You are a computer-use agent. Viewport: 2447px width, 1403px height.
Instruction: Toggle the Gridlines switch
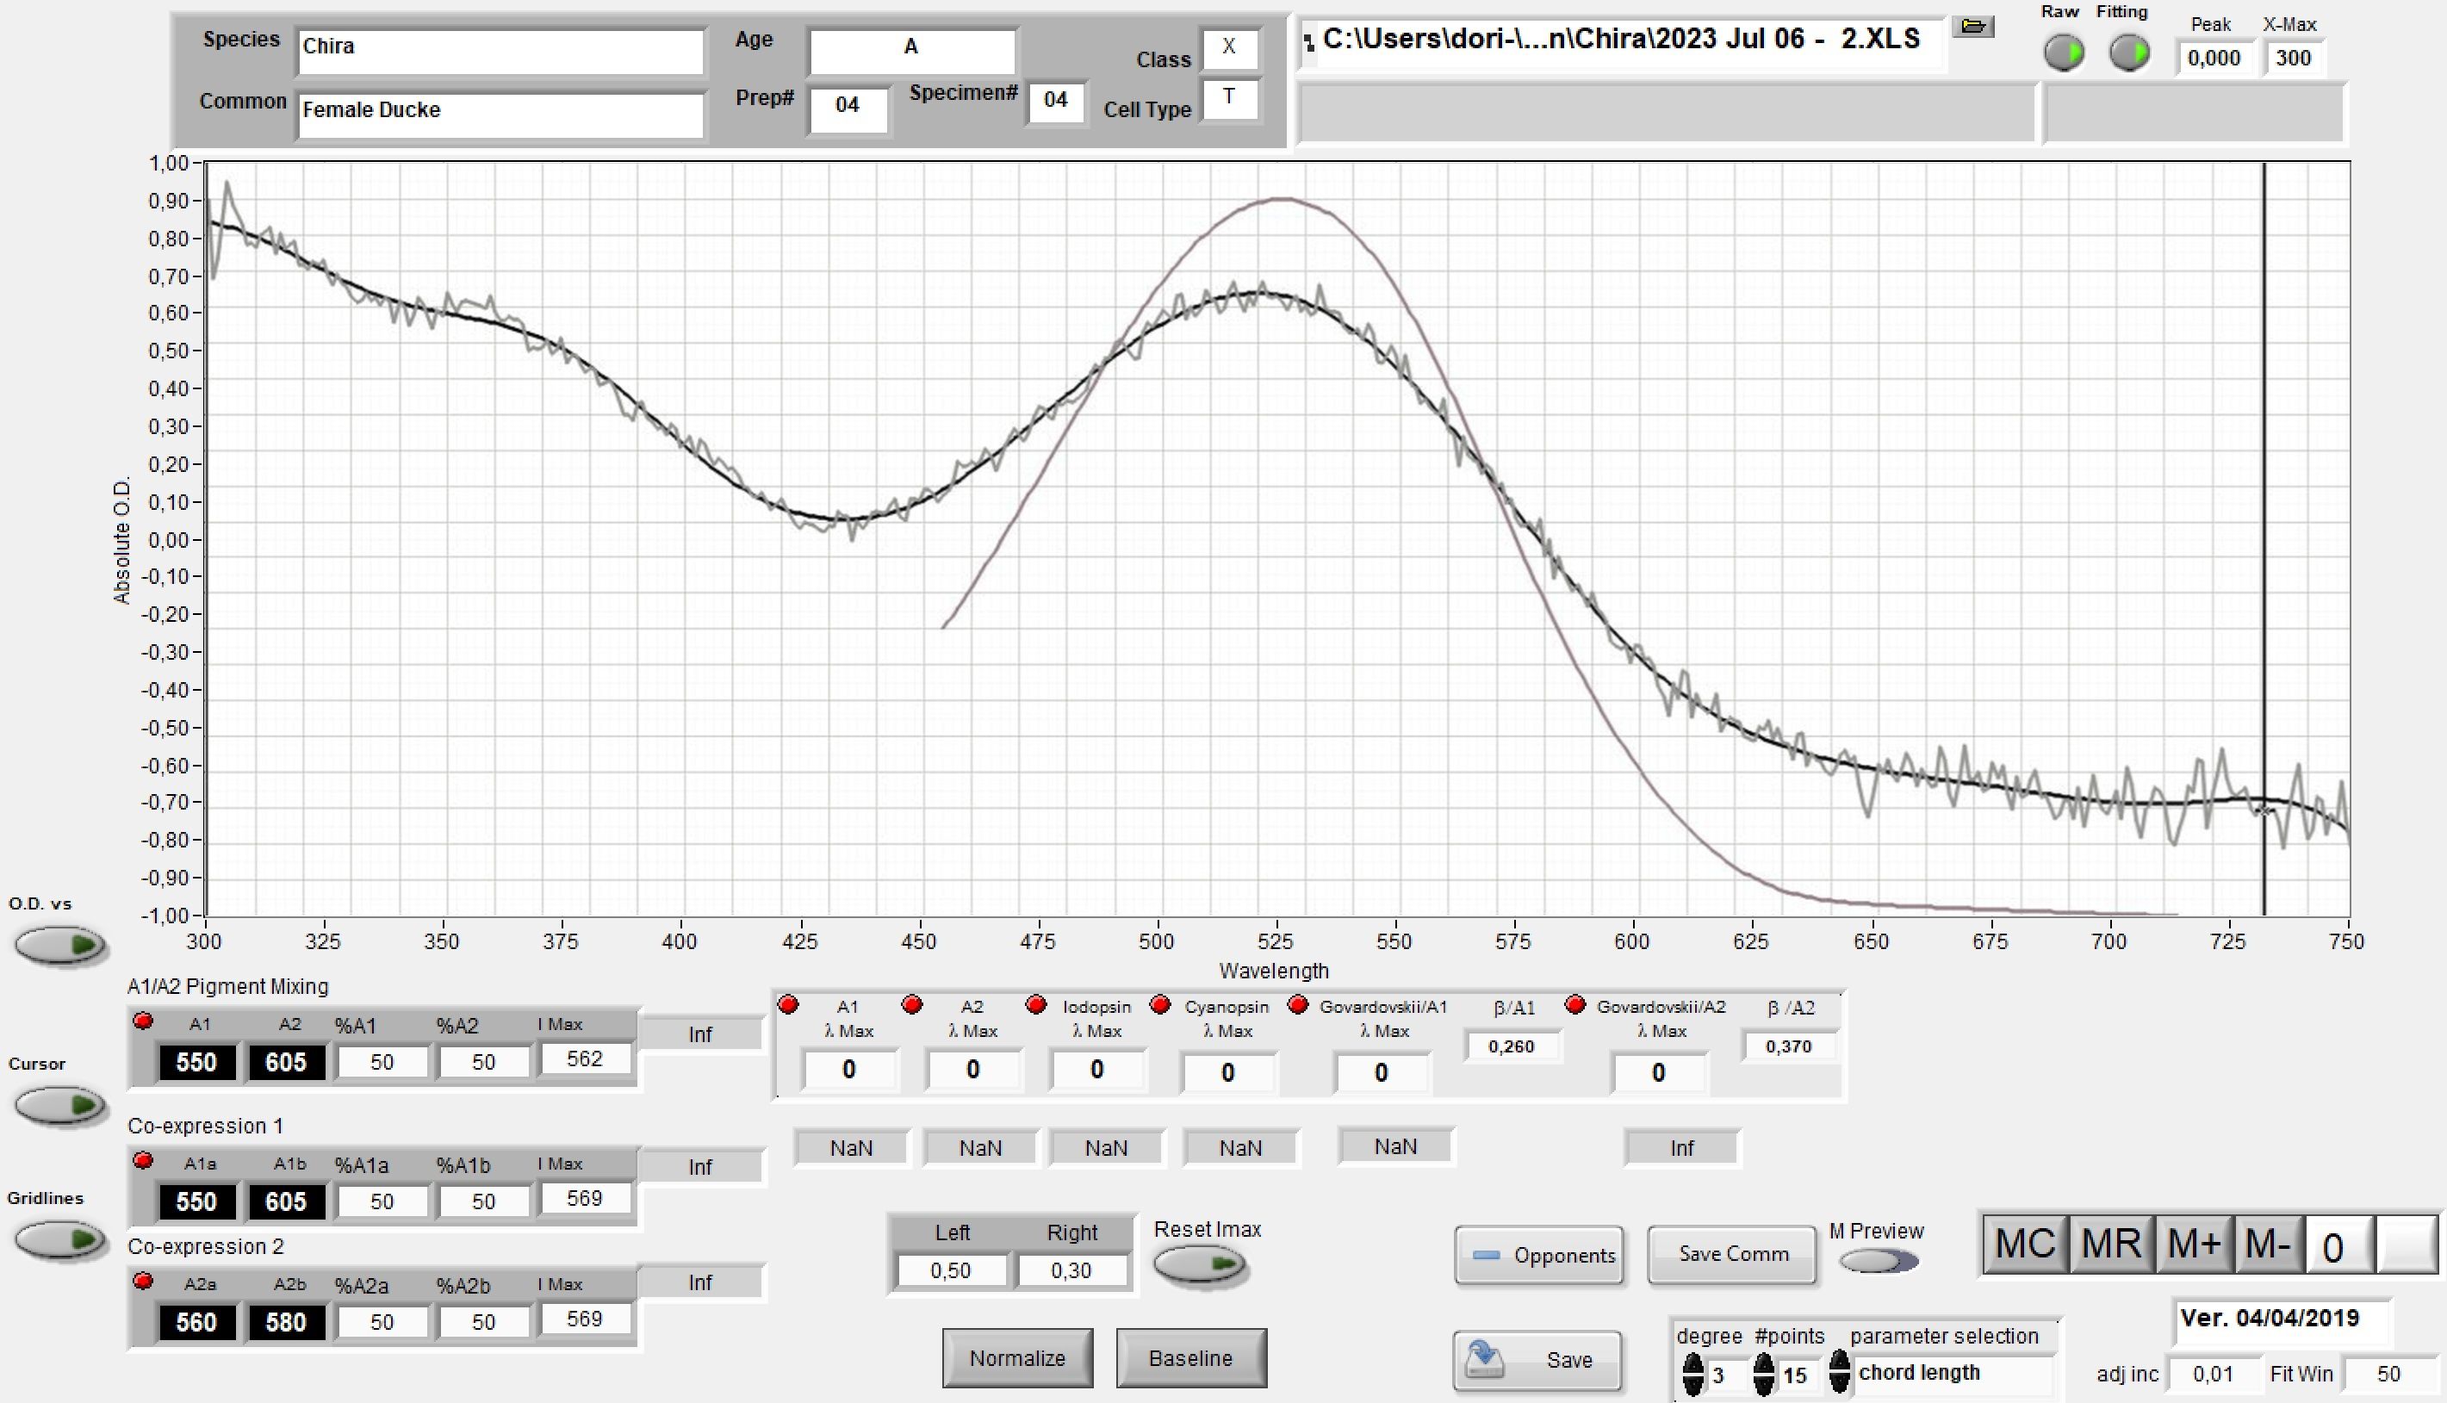click(59, 1239)
